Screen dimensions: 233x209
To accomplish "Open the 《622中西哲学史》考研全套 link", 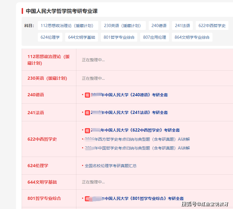I will click(x=135, y=130).
